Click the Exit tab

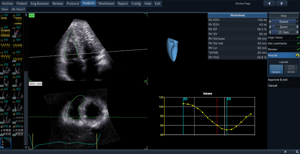pyautogui.click(x=157, y=3)
